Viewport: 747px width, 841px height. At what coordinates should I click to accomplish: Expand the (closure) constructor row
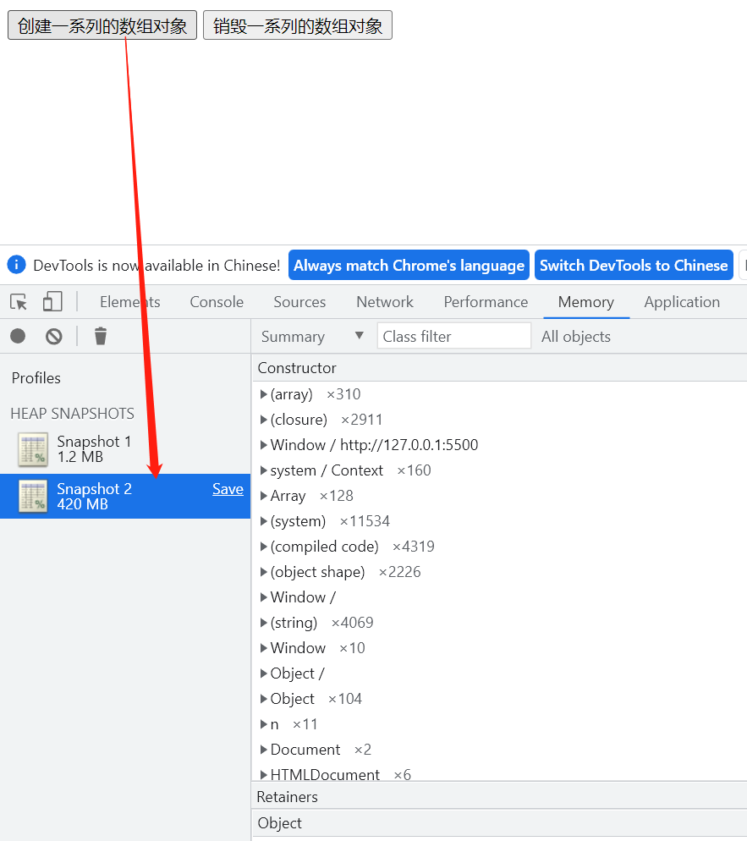264,420
